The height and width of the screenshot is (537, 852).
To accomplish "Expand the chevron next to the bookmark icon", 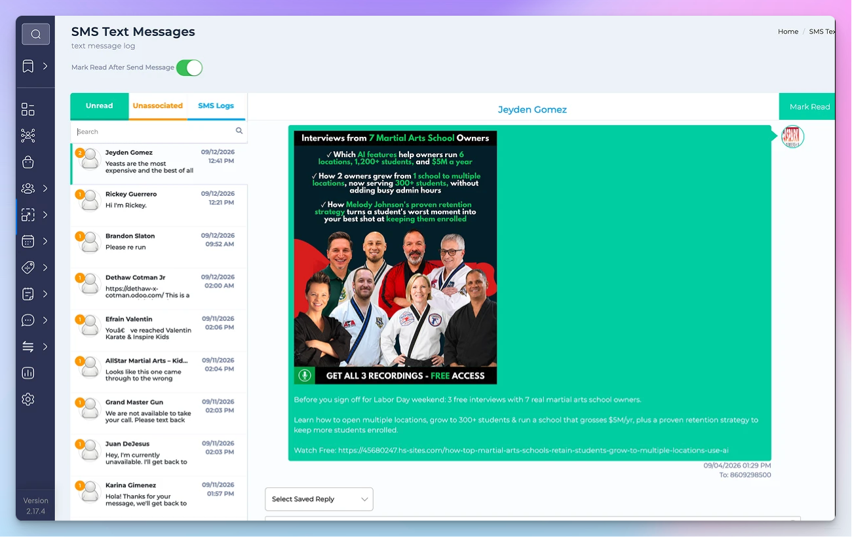I will pos(45,66).
